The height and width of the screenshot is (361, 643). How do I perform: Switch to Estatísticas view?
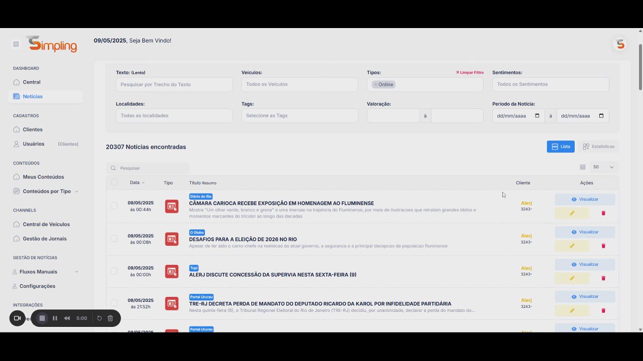[599, 146]
